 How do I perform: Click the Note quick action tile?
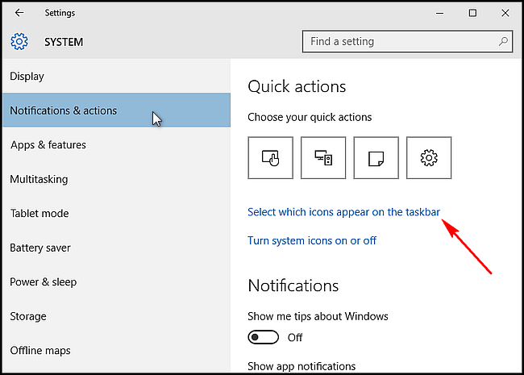coord(376,158)
